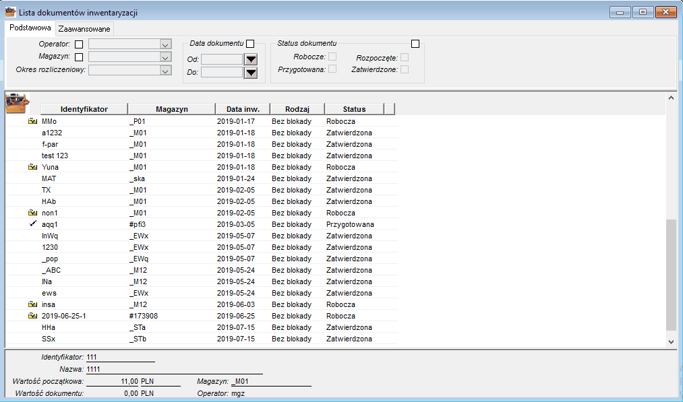This screenshot has width=683, height=402.
Task: Sort by the Identyfikator column header
Action: click(84, 109)
